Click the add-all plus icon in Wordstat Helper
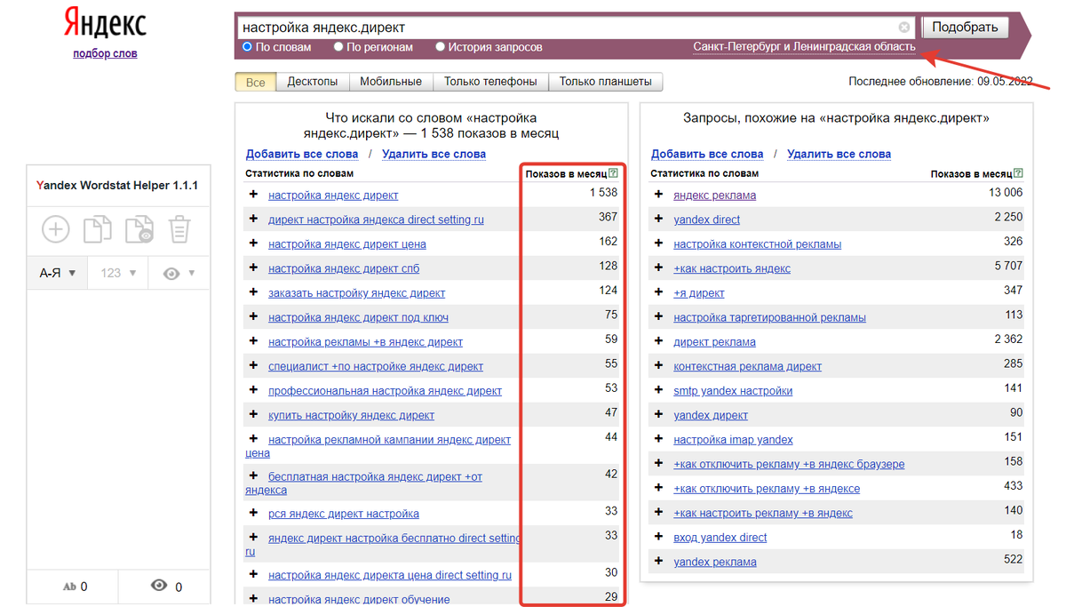 pos(55,229)
